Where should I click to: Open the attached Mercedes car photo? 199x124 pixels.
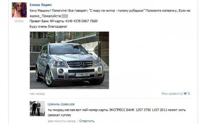pyautogui.click(x=69, y=60)
